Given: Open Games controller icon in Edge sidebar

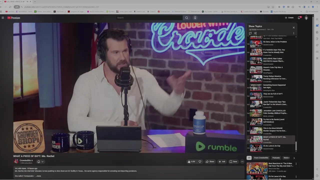Looking at the screenshot, I should coord(317,52).
